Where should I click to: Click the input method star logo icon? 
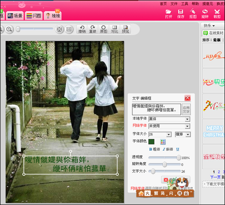coord(141,194)
